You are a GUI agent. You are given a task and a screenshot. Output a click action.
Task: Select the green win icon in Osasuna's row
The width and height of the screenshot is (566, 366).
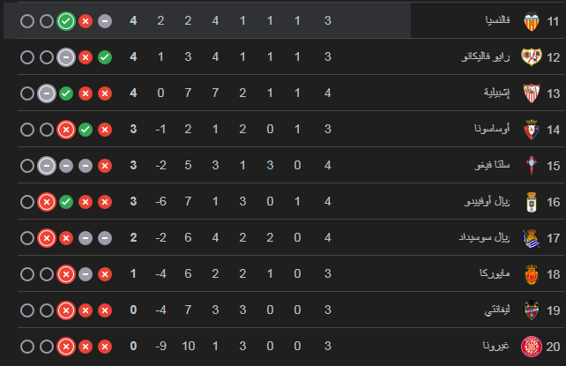tap(86, 130)
